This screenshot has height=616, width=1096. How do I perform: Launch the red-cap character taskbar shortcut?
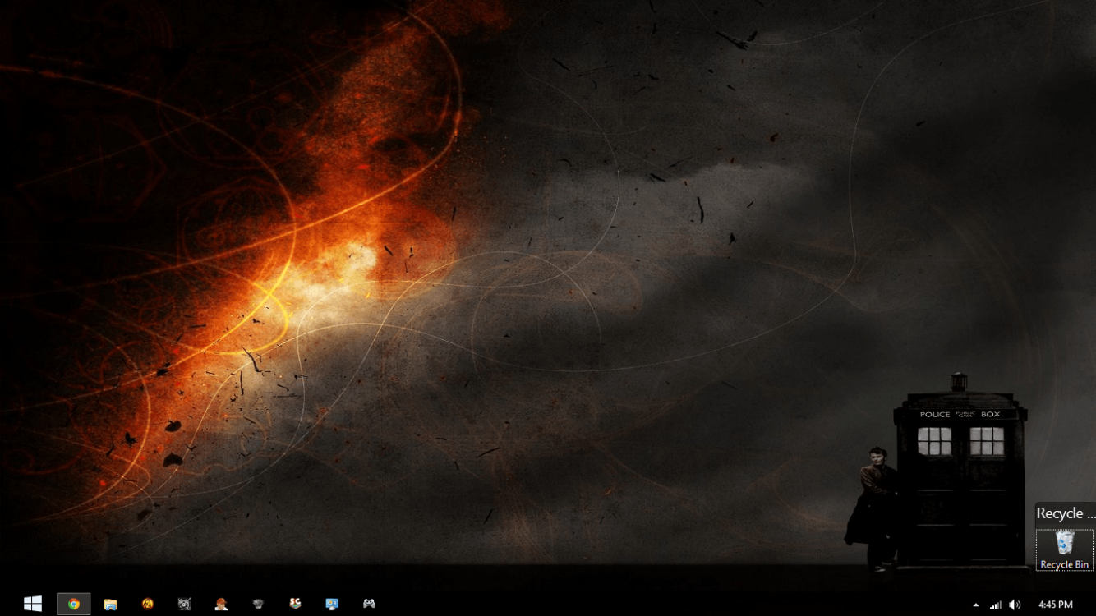221,604
